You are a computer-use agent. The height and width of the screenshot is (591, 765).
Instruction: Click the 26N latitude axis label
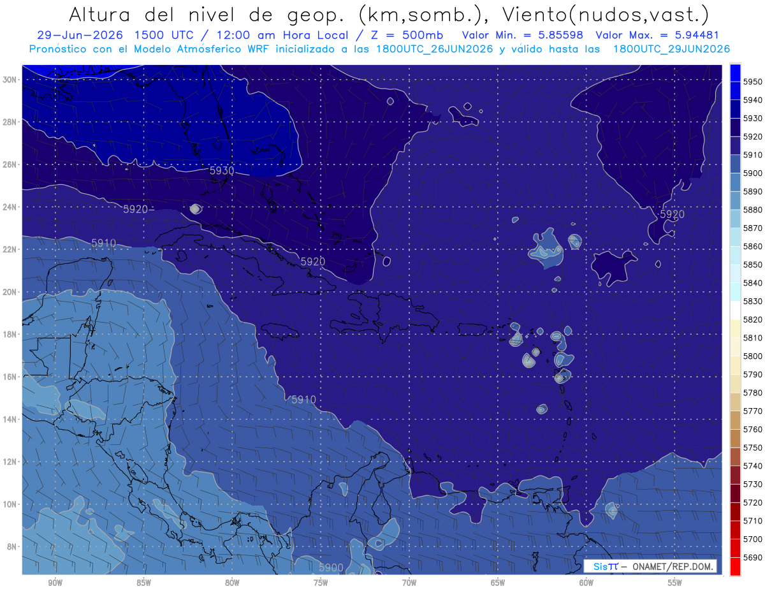(10, 164)
